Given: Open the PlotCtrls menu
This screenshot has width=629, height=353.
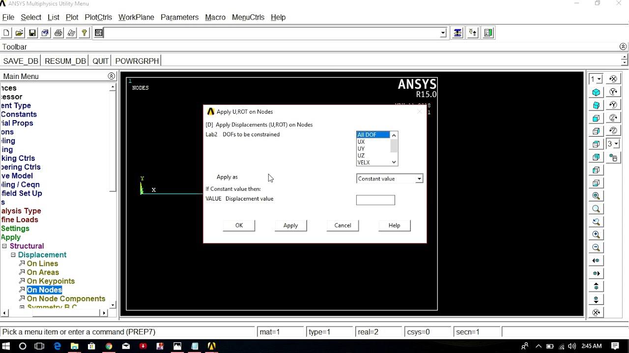Looking at the screenshot, I should 98,17.
